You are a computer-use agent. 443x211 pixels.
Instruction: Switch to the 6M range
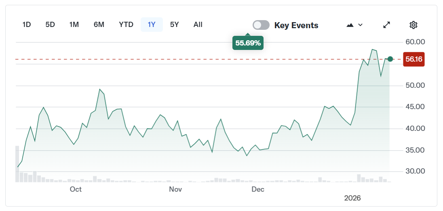[99, 25]
